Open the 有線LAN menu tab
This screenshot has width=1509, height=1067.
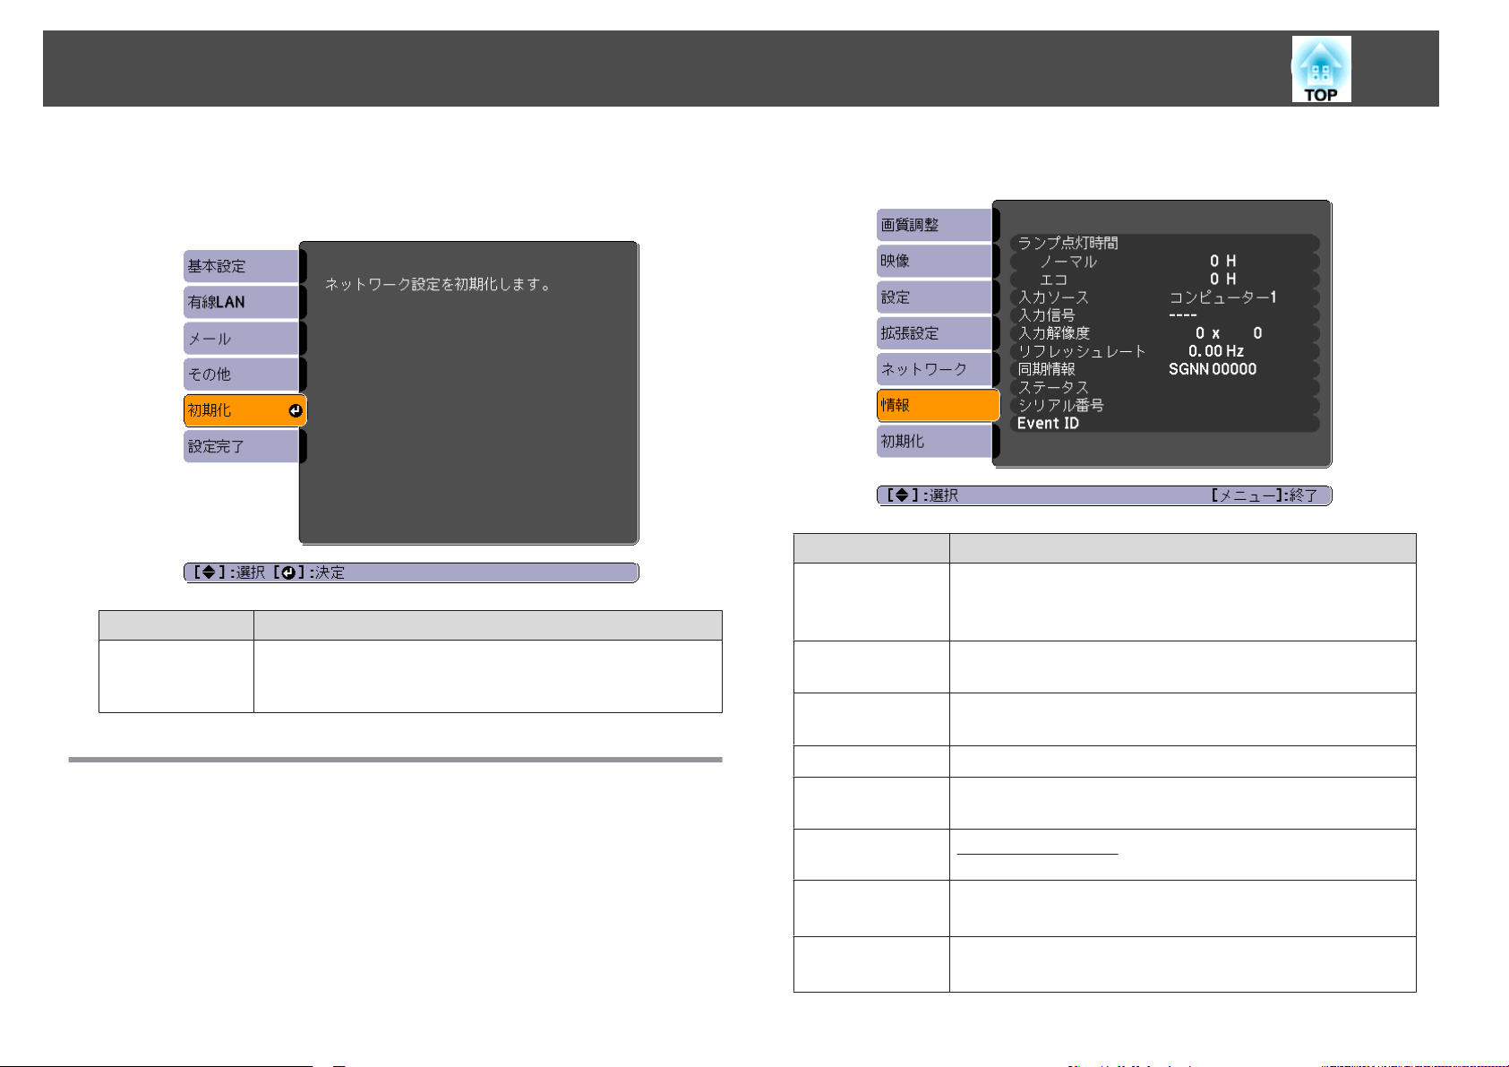241,302
